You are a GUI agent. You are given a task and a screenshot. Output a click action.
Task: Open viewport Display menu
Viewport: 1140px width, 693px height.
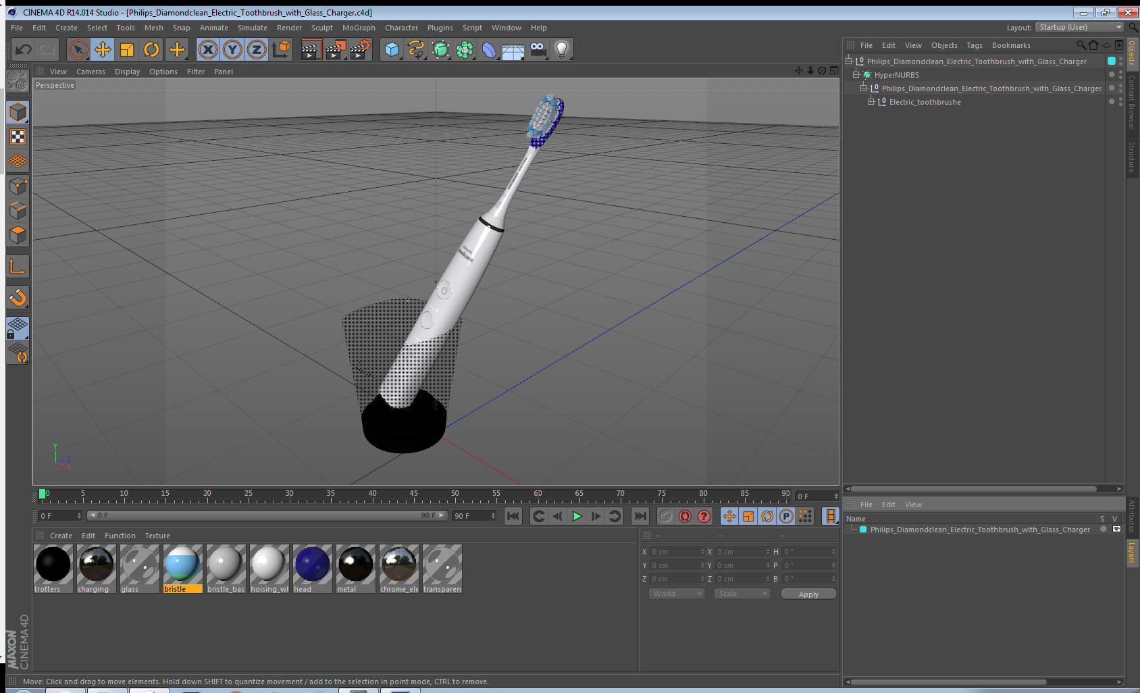[127, 72]
